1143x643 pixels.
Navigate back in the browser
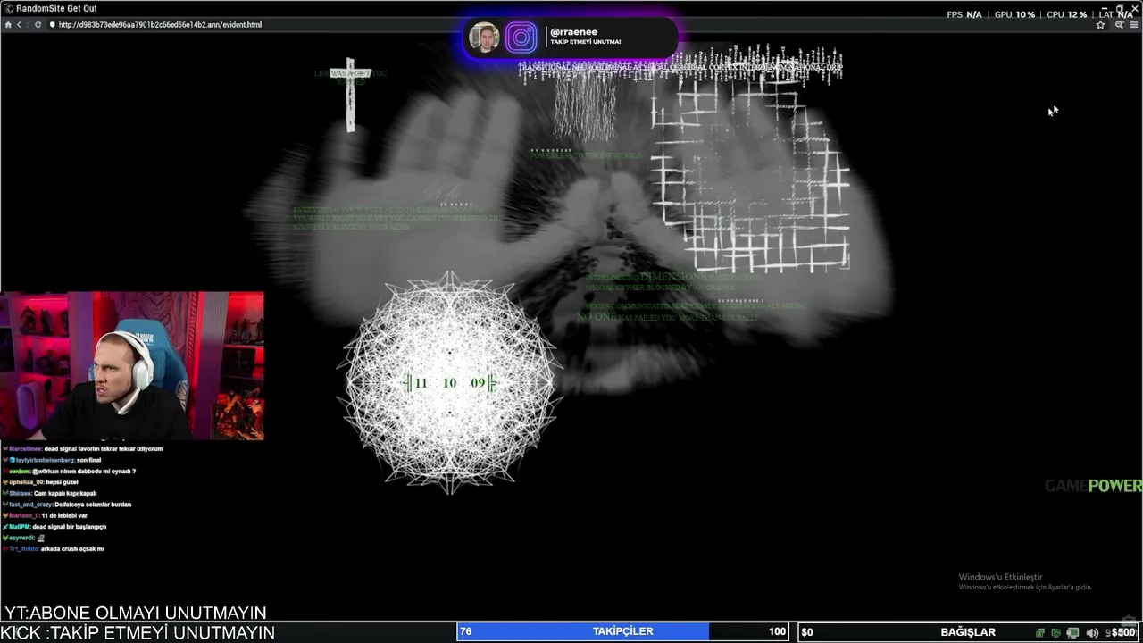(x=19, y=25)
